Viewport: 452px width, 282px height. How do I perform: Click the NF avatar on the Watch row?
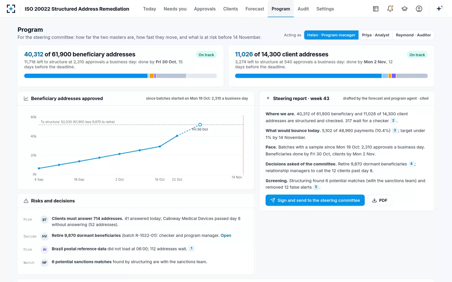coord(45,263)
